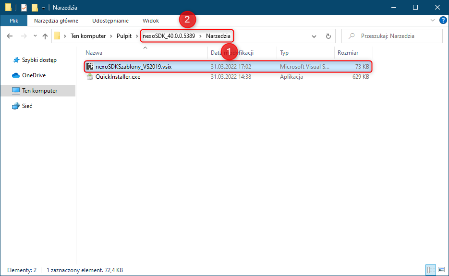Minimize the Narzedzia window
Screen dimensions: 449x276
click(x=394, y=8)
